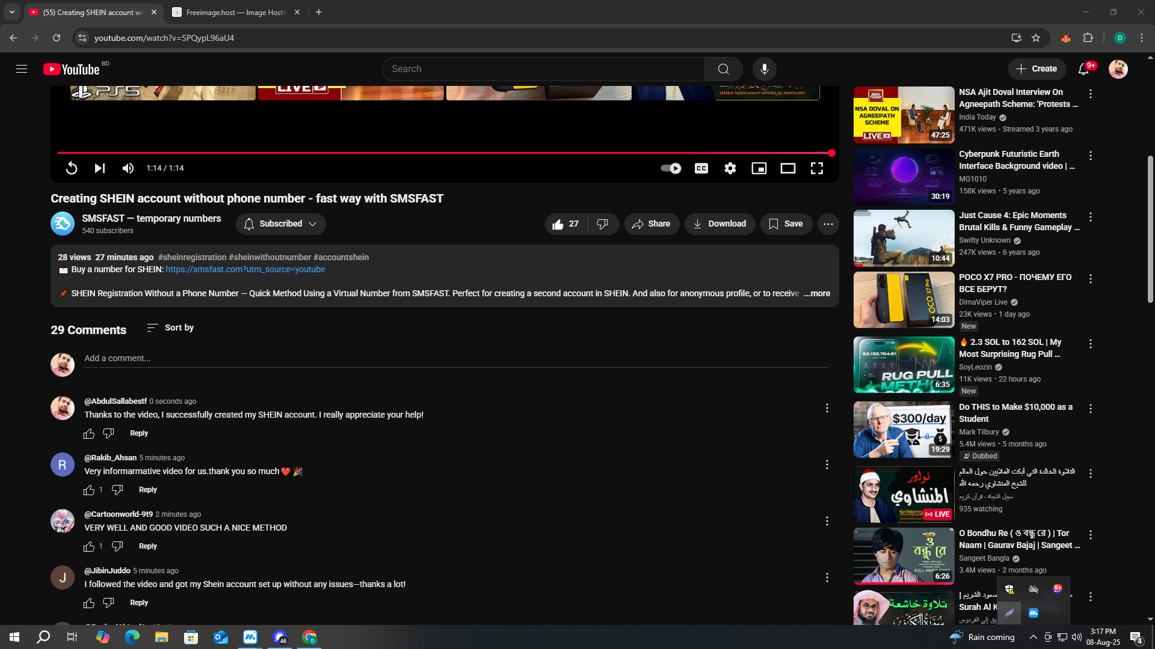
Task: Show hidden system tray icons
Action: pos(1033,637)
